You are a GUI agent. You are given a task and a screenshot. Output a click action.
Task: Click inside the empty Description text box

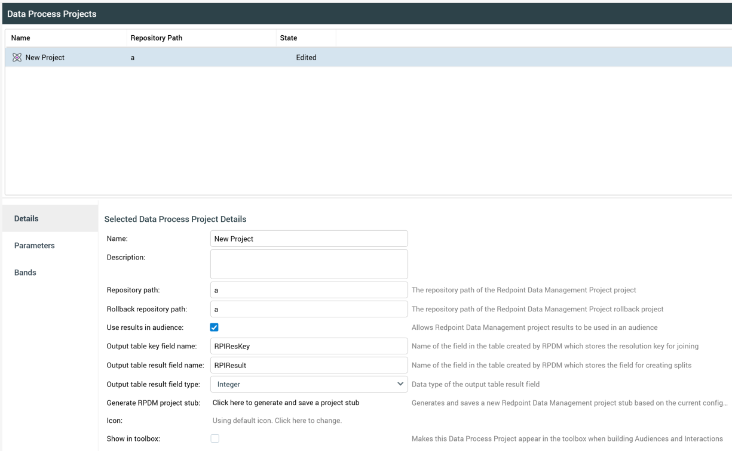point(308,263)
